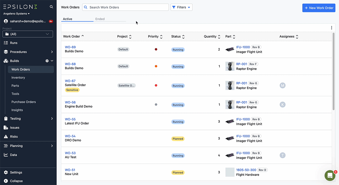
Task: Open the three-dot table options menu
Action: [x=331, y=28]
